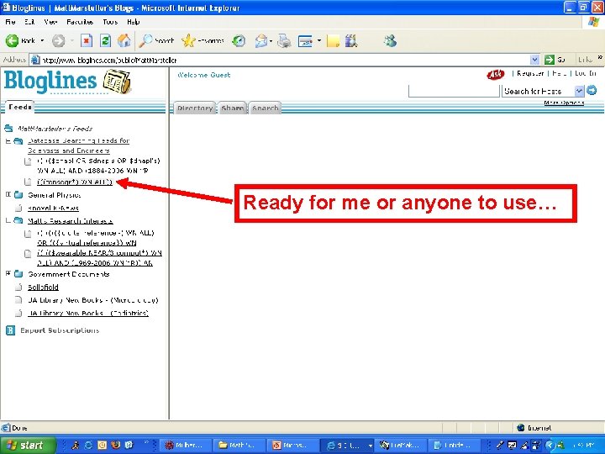
Task: Click the Database Searching Feeds folder link
Action: click(x=78, y=145)
